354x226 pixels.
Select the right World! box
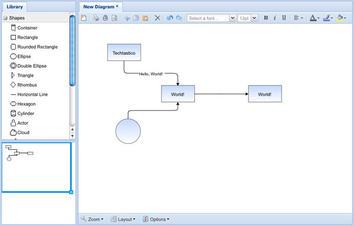point(265,94)
